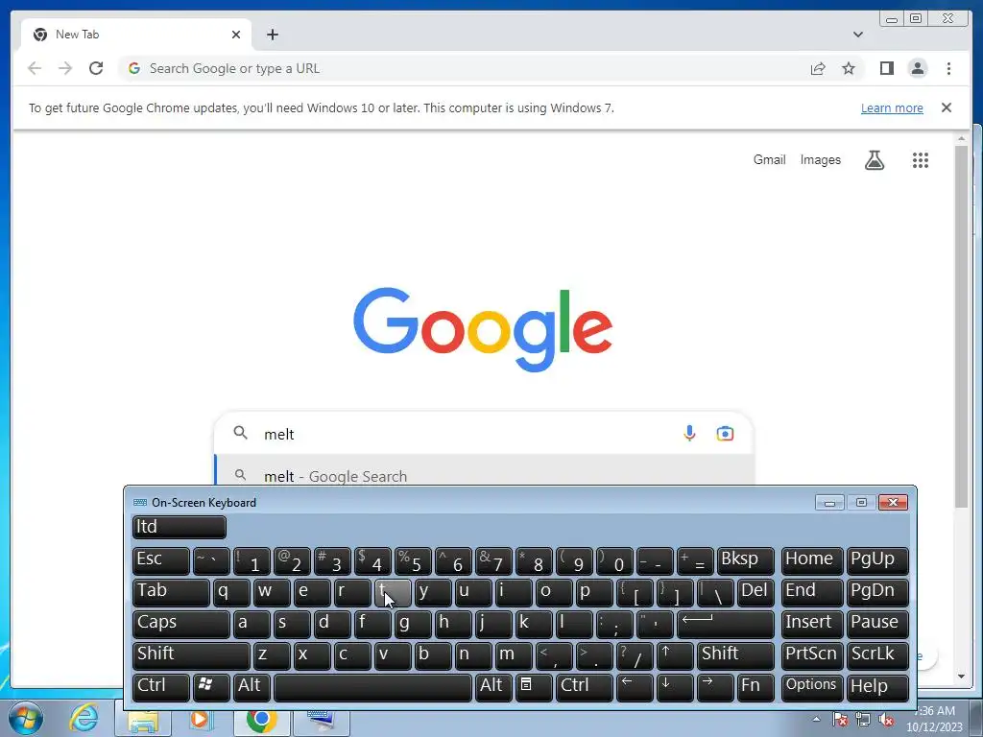Image resolution: width=983 pixels, height=737 pixels.
Task: Toggle left Shift key on On-Screen Keyboard
Action: coord(191,656)
